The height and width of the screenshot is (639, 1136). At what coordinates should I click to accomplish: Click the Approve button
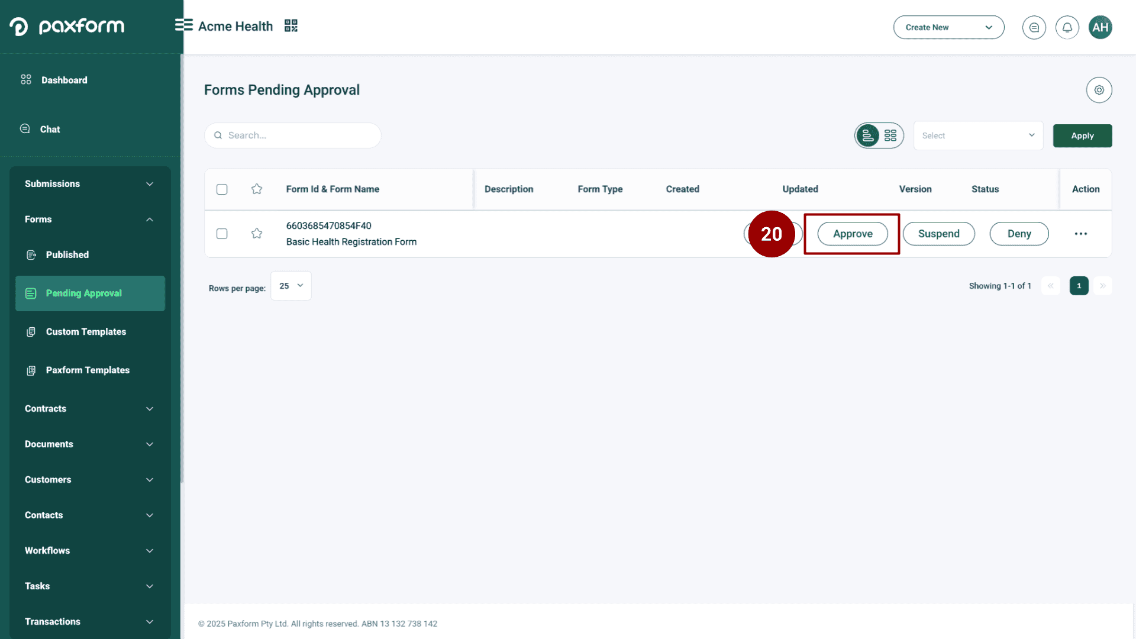coord(852,234)
